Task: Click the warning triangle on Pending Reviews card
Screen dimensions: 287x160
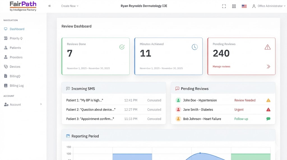Action: click(268, 47)
